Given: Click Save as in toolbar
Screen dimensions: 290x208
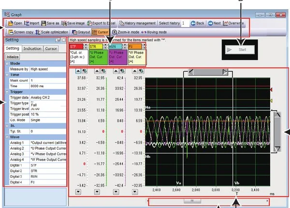Looking at the screenshot, I should (50, 23).
